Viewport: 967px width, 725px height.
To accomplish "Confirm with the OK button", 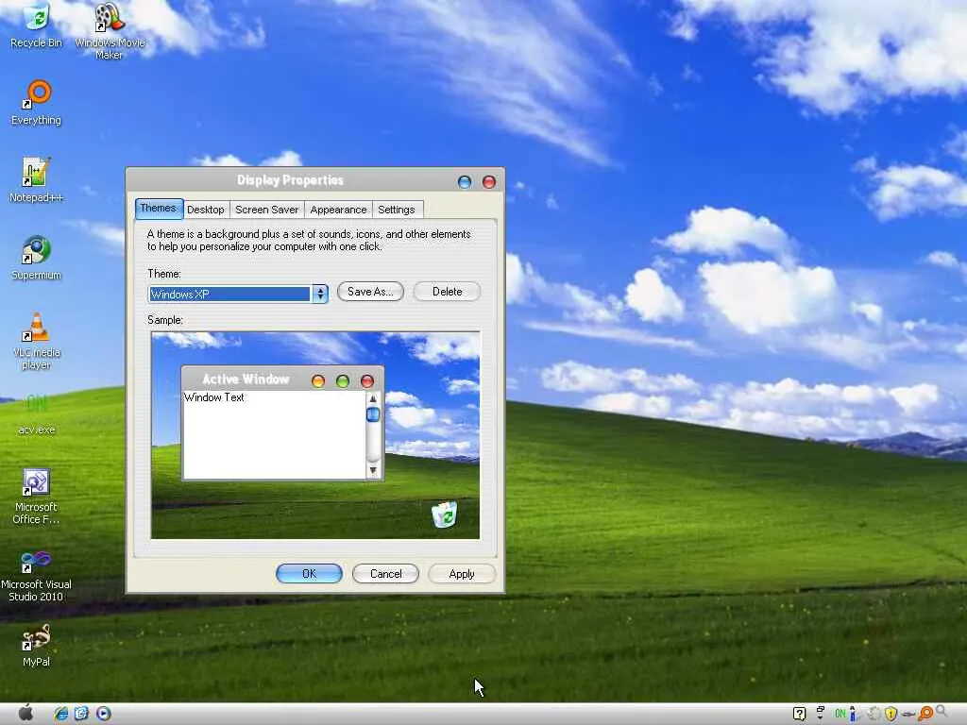I will (309, 573).
